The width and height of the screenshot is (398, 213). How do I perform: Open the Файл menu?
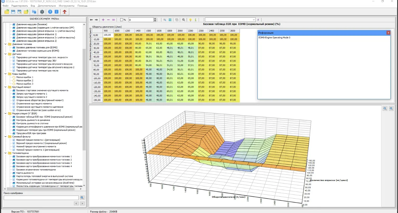tap(5, 6)
